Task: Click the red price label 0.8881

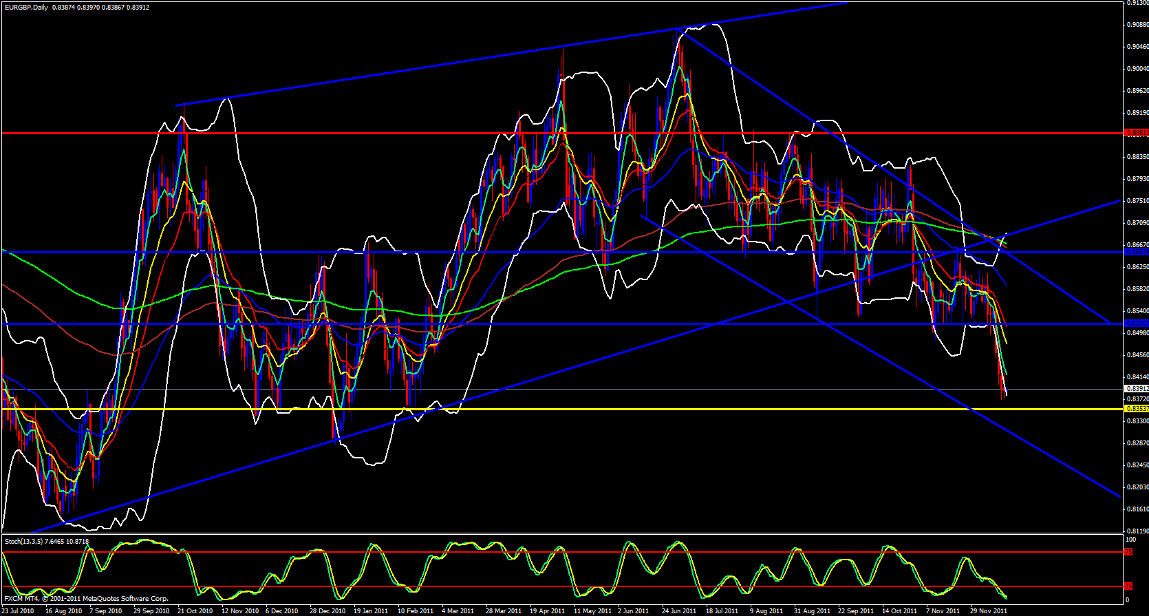Action: pyautogui.click(x=1135, y=132)
